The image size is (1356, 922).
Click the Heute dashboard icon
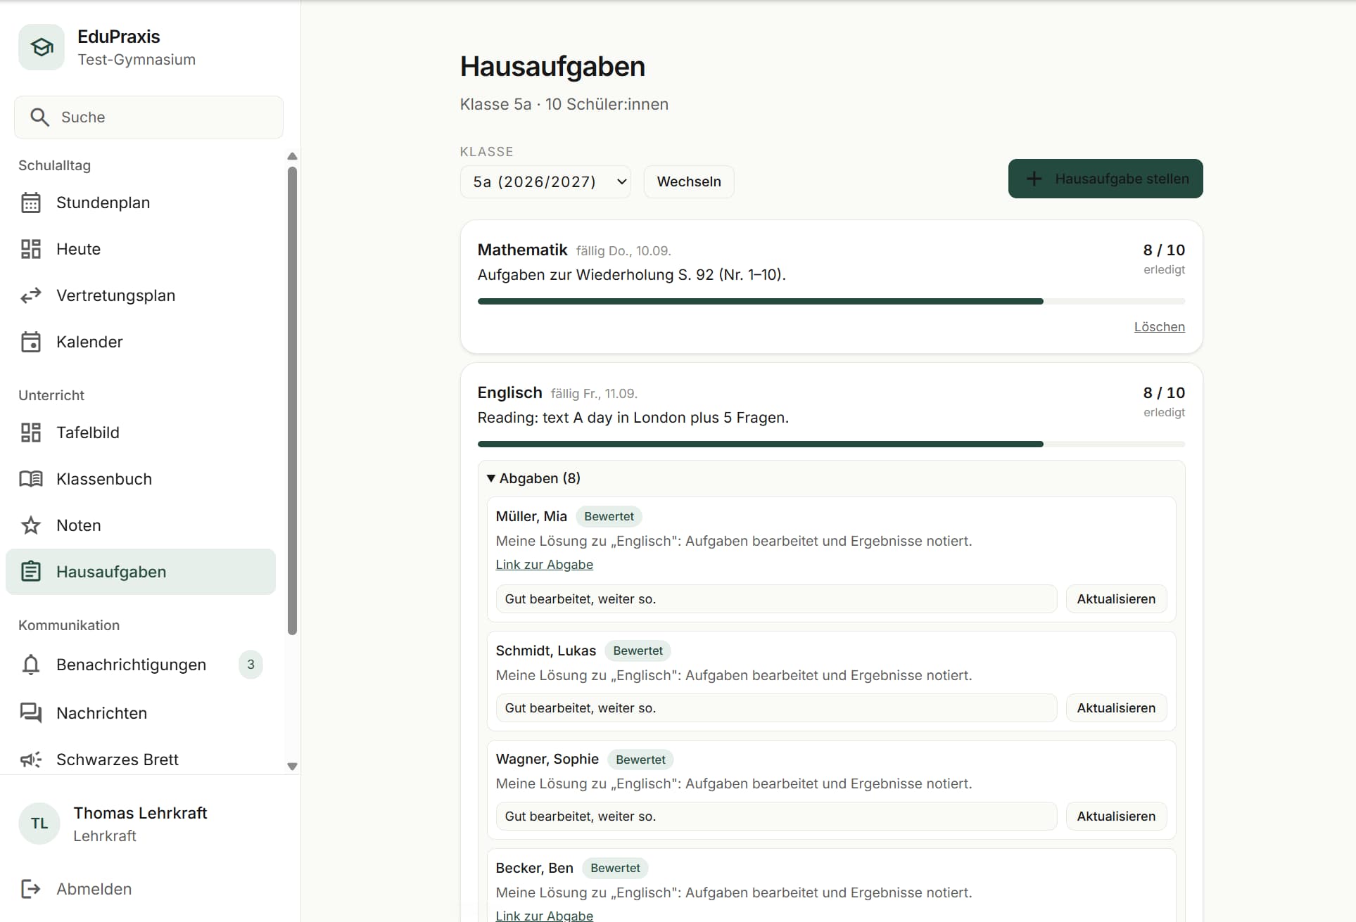click(31, 249)
